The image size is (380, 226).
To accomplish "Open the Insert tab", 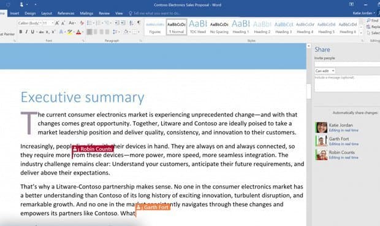I will coord(15,14).
